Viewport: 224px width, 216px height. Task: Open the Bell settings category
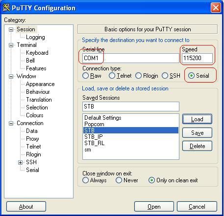coord(30,61)
